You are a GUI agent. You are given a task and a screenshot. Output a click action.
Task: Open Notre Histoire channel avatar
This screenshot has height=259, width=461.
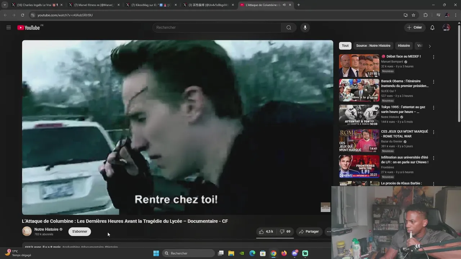pos(27,231)
